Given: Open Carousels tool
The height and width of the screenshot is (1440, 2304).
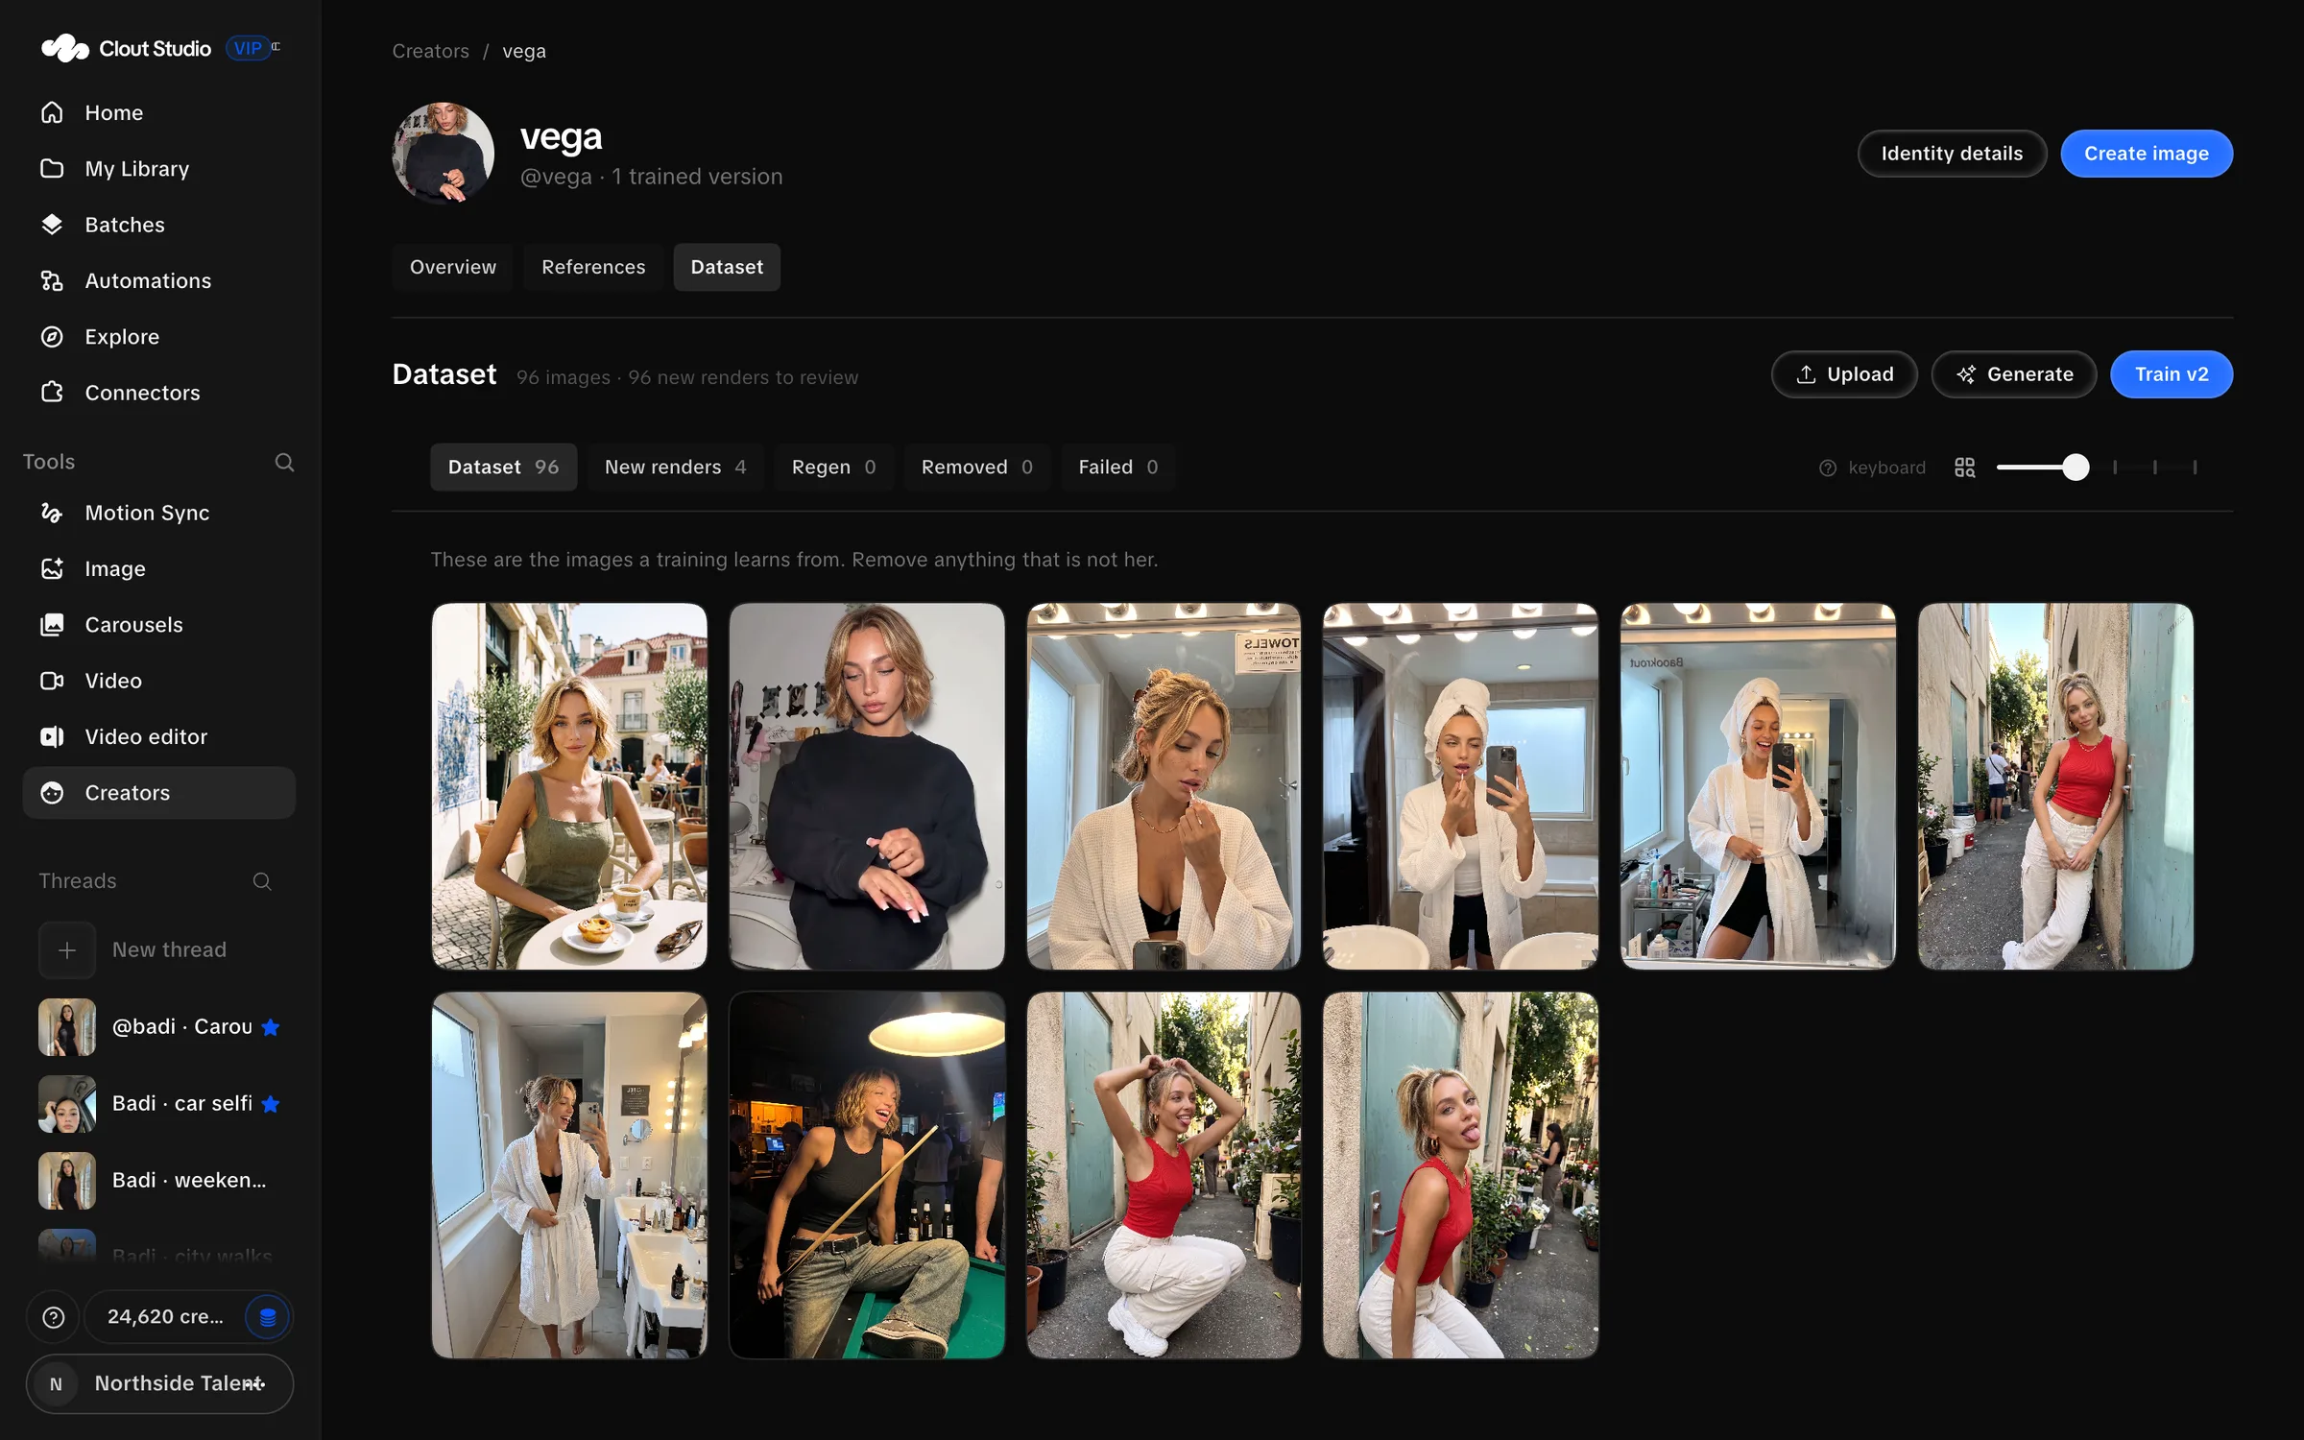Looking at the screenshot, I should click(x=158, y=625).
